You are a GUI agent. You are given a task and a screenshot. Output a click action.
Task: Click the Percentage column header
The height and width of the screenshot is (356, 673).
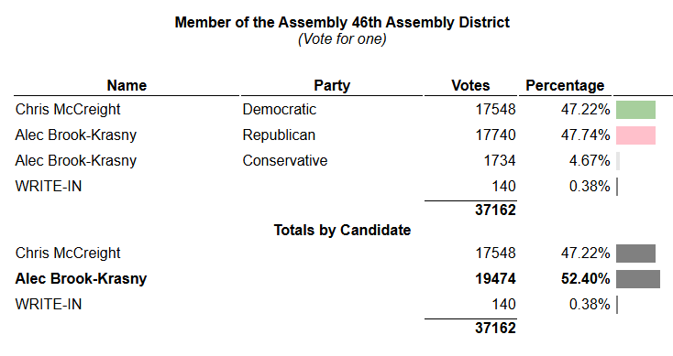[565, 85]
